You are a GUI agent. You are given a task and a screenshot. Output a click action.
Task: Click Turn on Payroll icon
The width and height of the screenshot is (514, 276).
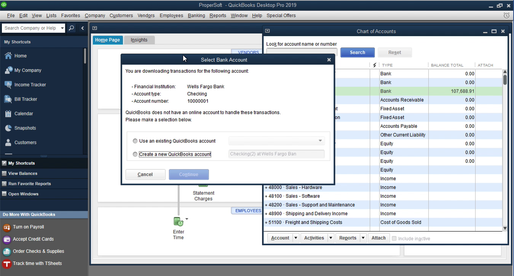6,227
